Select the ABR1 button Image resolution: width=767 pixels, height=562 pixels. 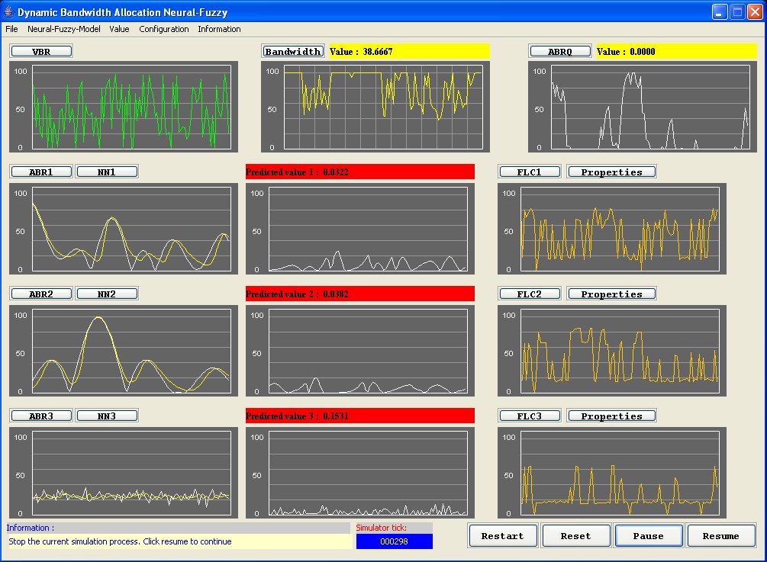(41, 172)
